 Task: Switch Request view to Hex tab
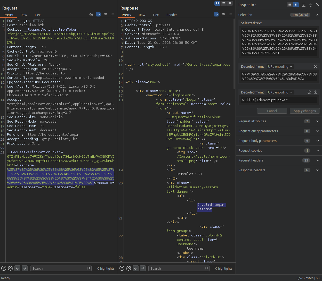point(38,15)
